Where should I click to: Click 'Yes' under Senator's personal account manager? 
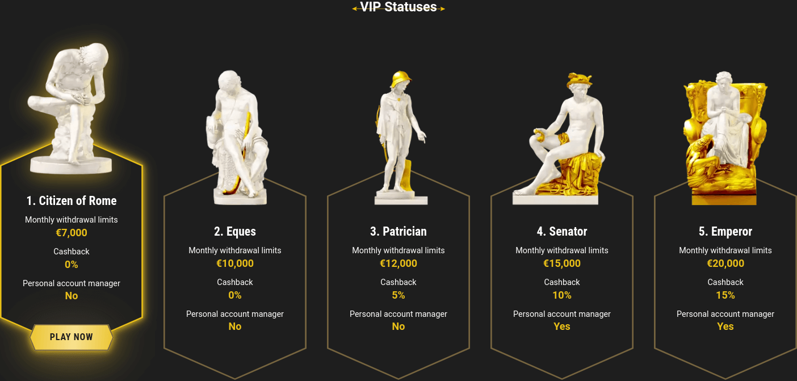pyautogui.click(x=562, y=326)
